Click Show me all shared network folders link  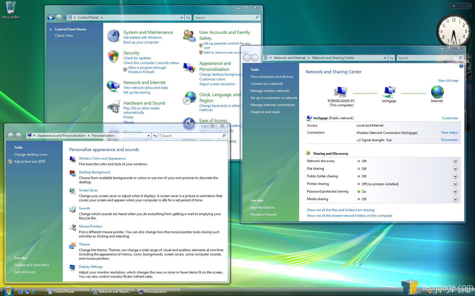pos(349,216)
